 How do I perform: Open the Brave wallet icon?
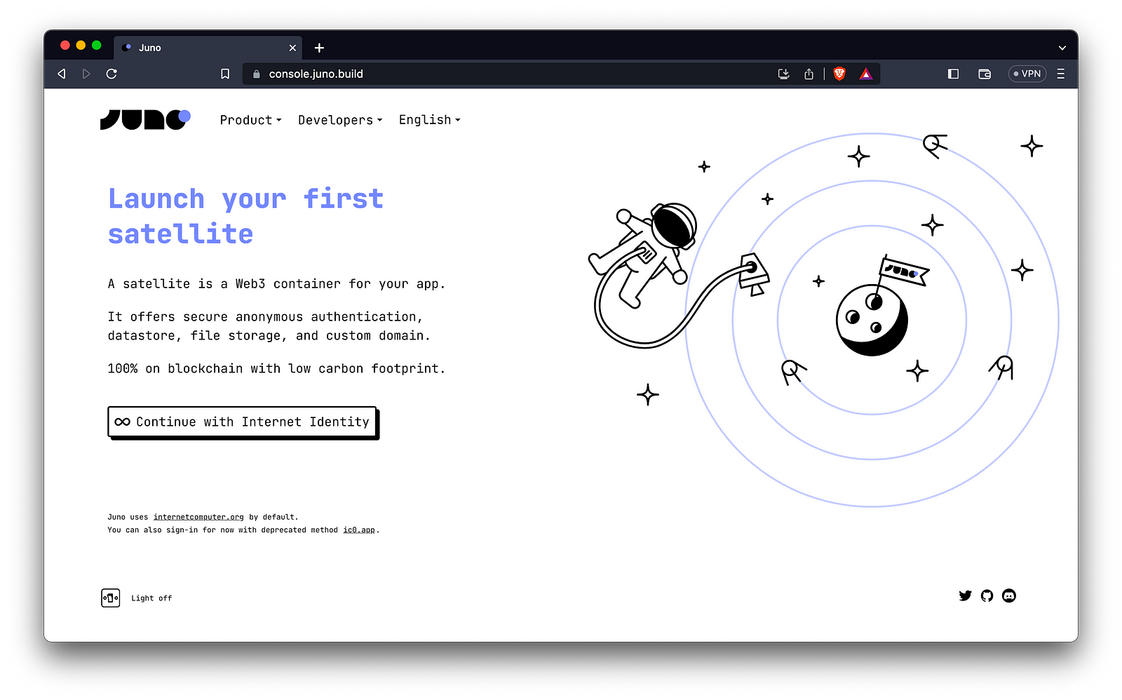[985, 74]
